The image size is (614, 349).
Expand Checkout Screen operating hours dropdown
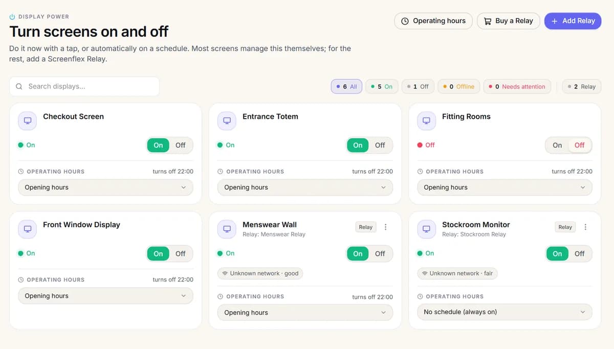click(x=106, y=187)
